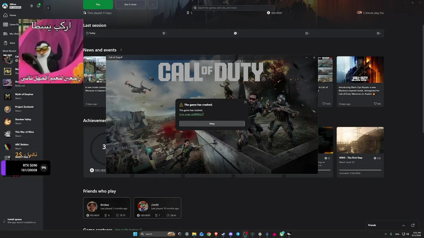
Task: Select Call of Duty in Most Recent list
Action: pyautogui.click(x=10, y=59)
